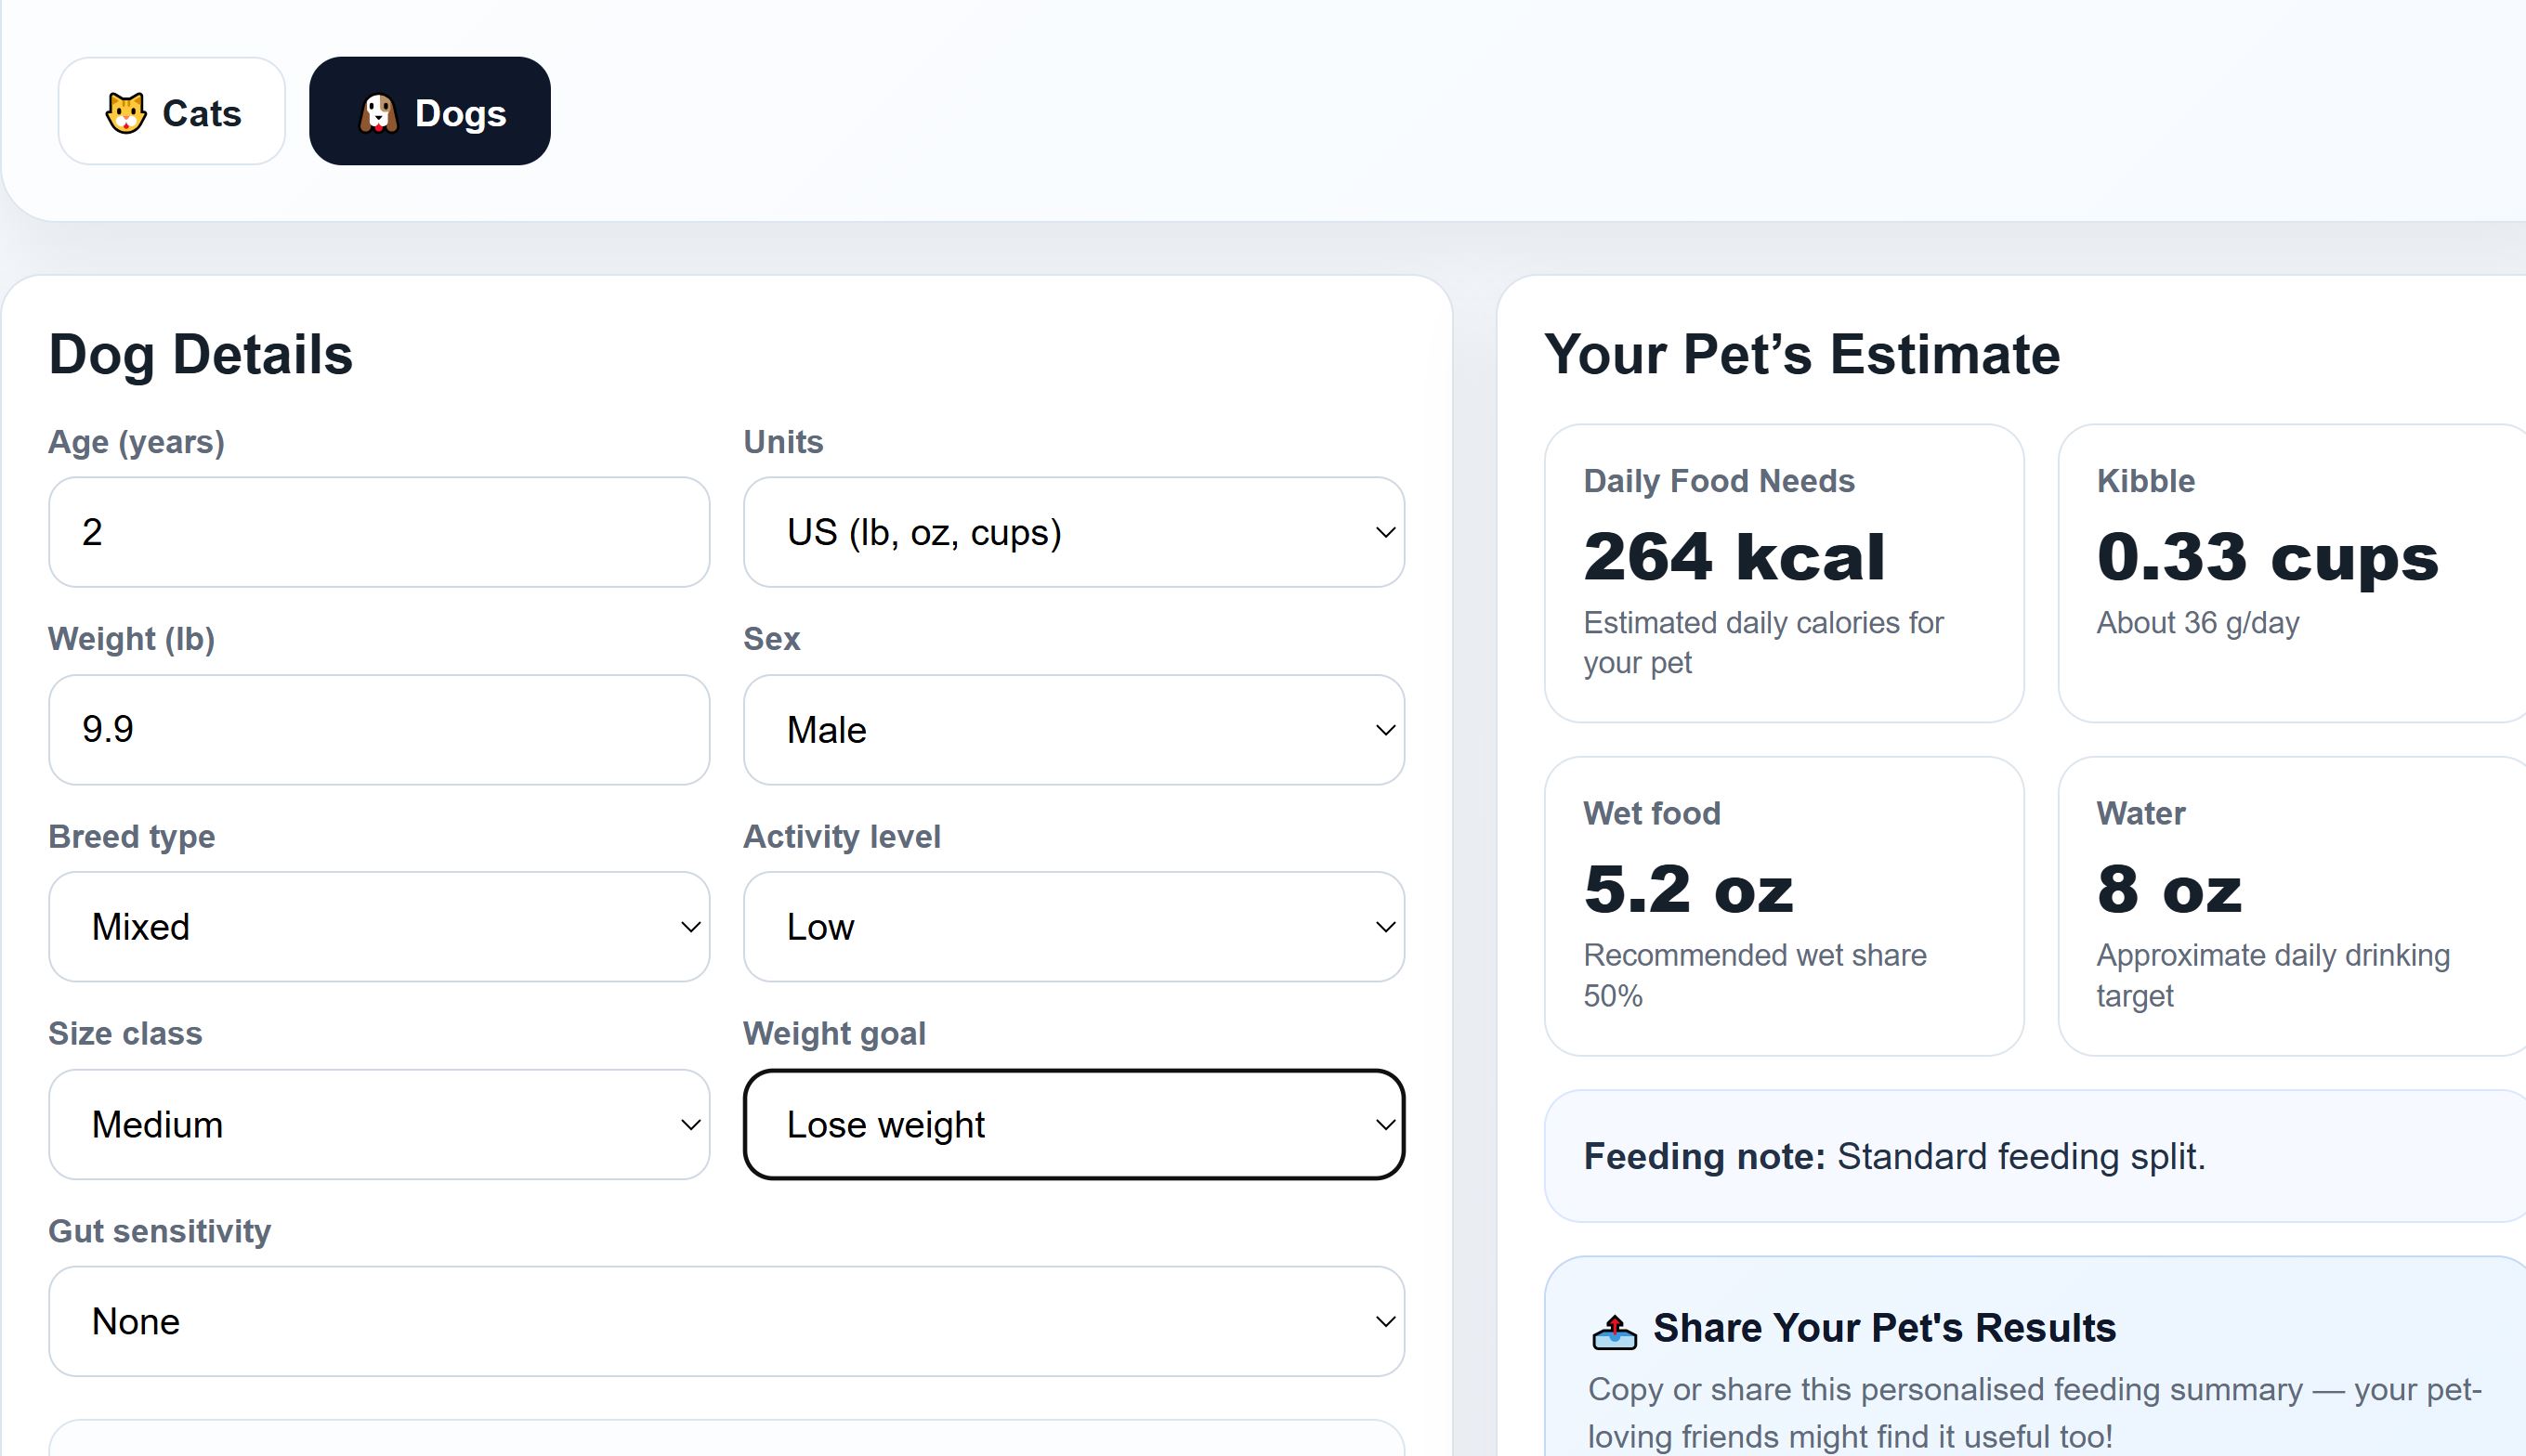Open the Units dropdown

pyautogui.click(x=1073, y=532)
